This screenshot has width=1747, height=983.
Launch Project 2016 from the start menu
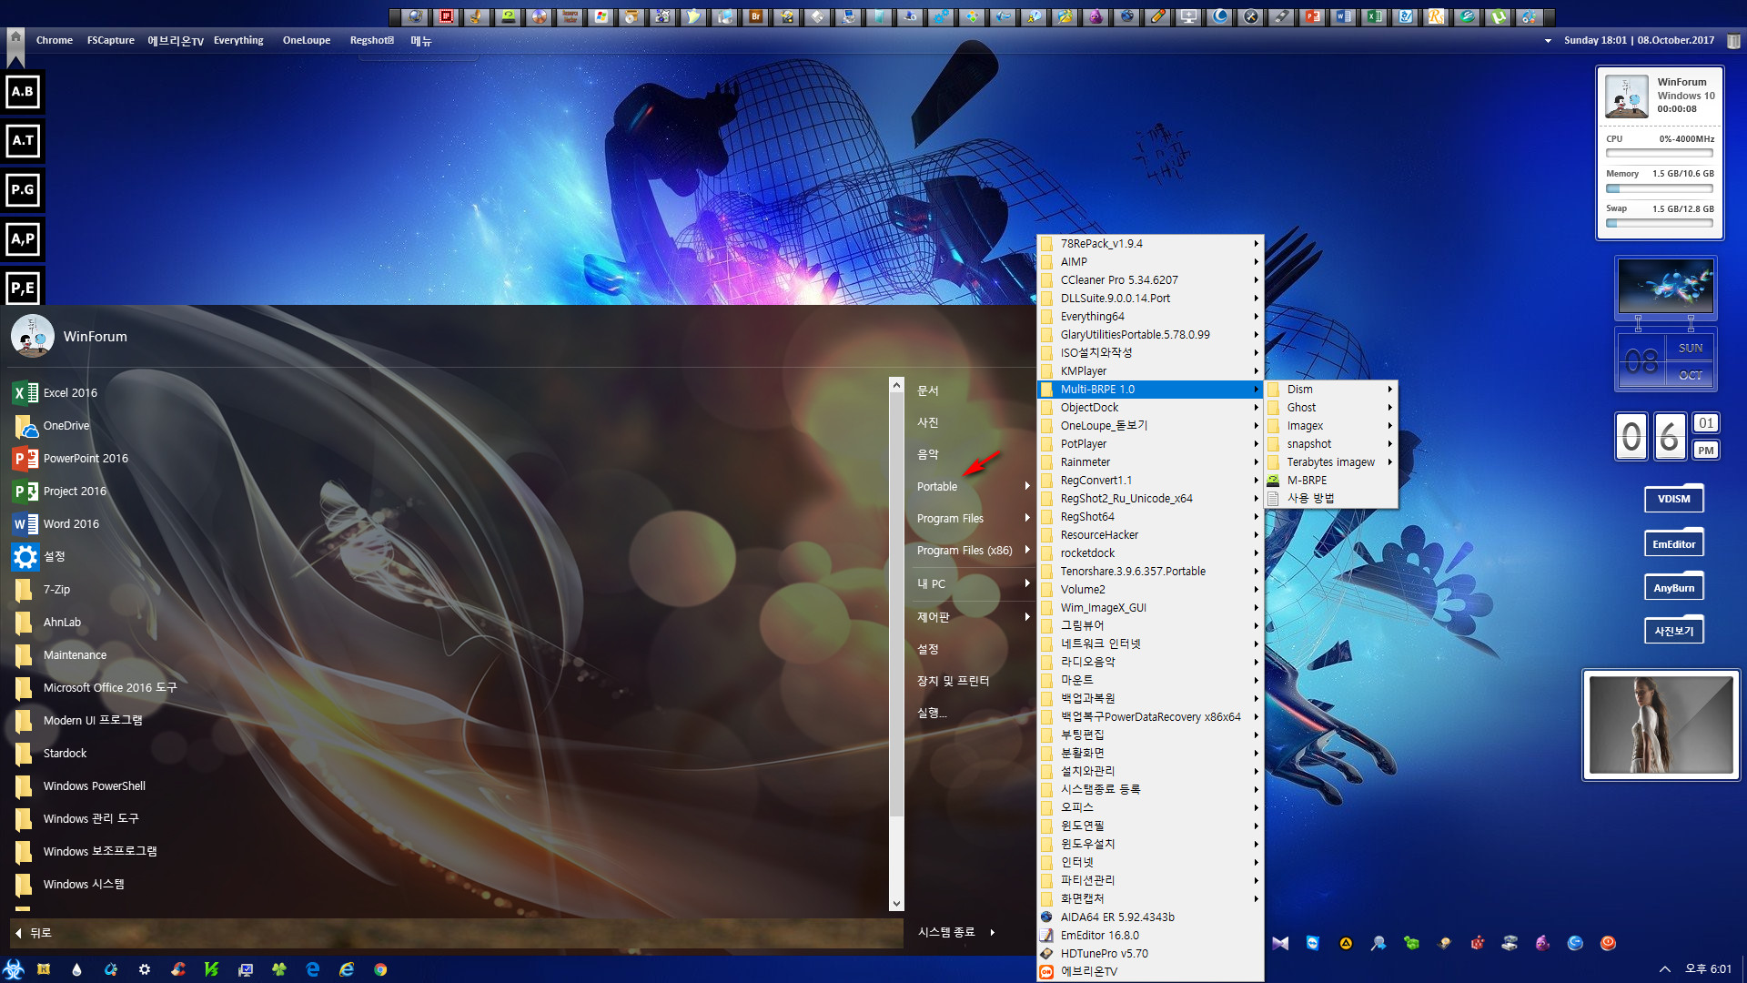(60, 491)
